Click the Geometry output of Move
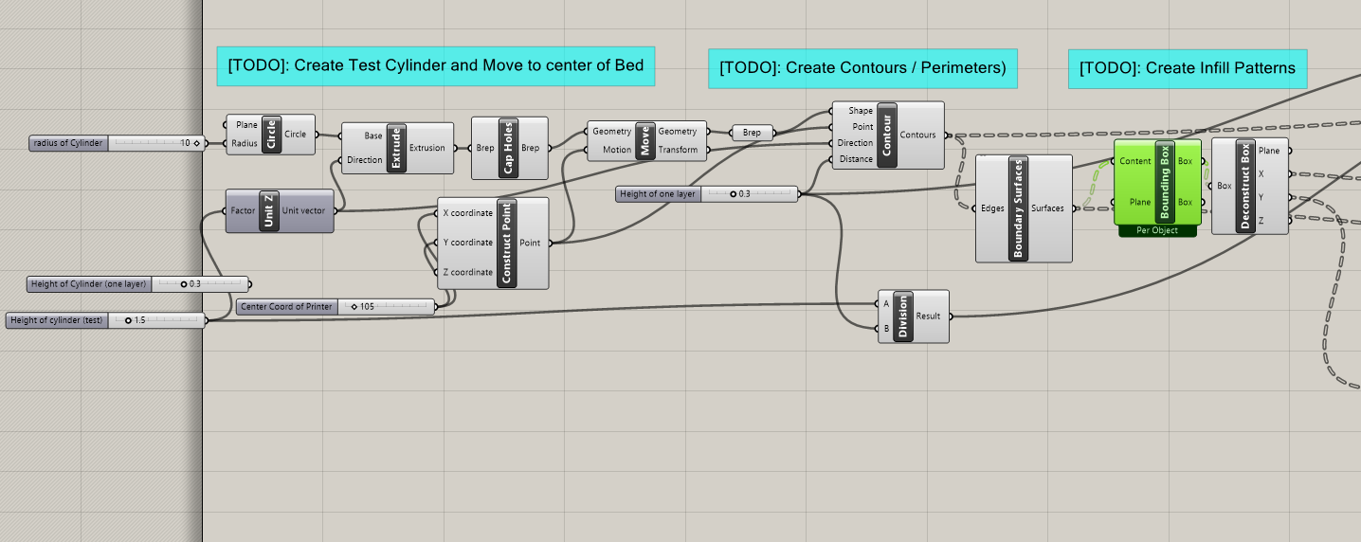This screenshot has height=542, width=1361. (x=678, y=132)
